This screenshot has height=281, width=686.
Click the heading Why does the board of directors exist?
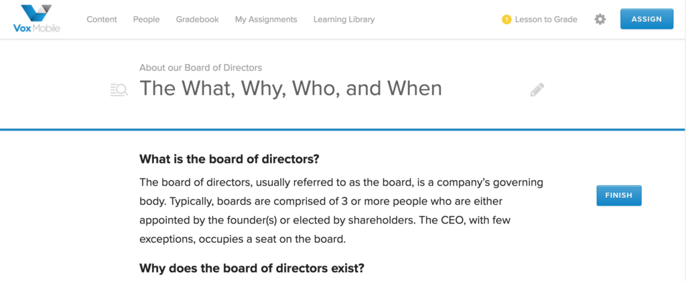click(252, 267)
